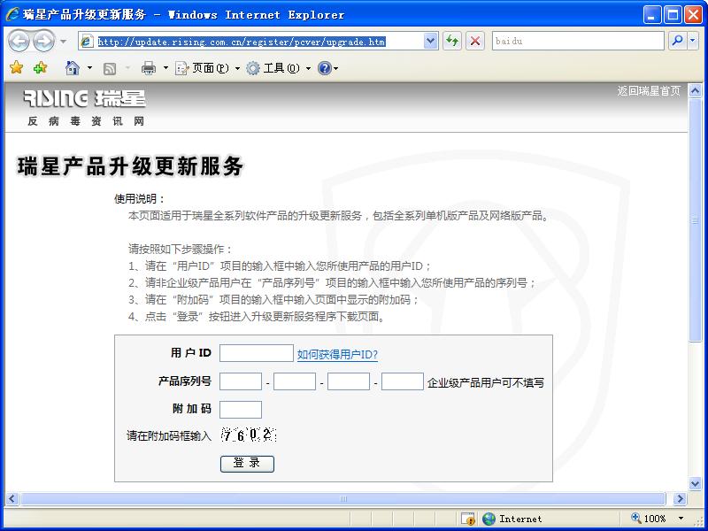Screen dimensions: 708x531
Task: Expand the address bar history dropdown
Action: point(431,41)
